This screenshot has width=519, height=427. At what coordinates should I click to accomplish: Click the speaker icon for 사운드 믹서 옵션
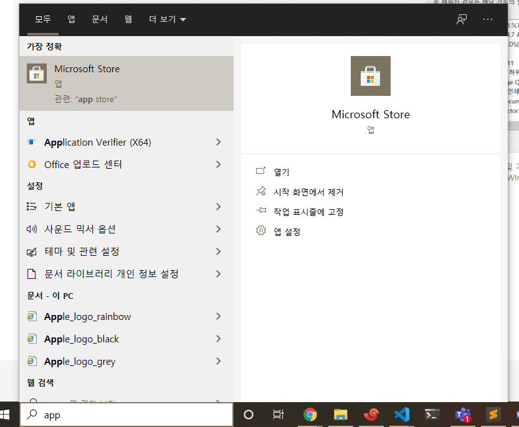coord(31,229)
